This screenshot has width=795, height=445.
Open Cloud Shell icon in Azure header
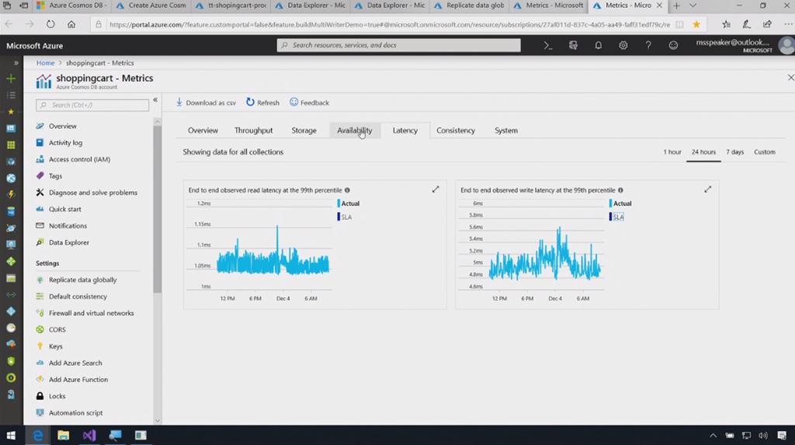548,46
